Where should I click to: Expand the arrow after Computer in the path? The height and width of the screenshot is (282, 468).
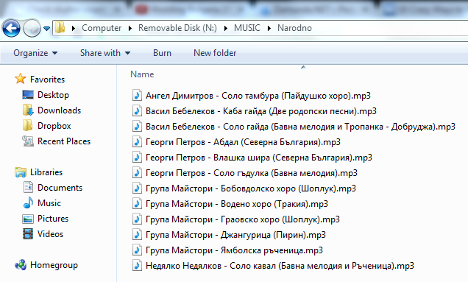[x=130, y=28]
